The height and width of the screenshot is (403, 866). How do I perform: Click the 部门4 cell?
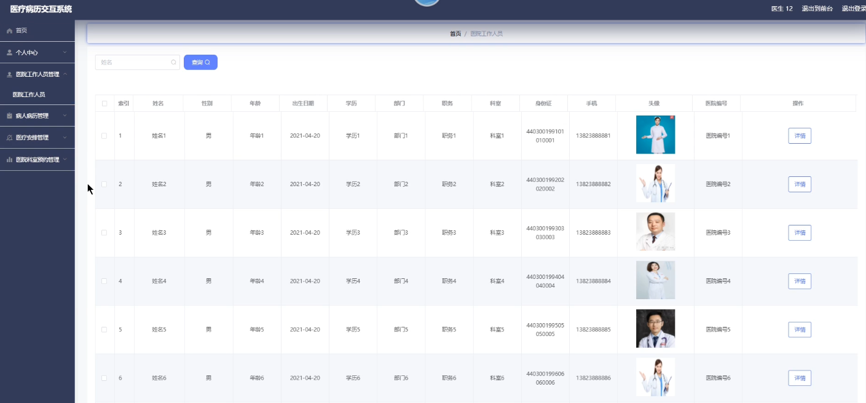[401, 281]
